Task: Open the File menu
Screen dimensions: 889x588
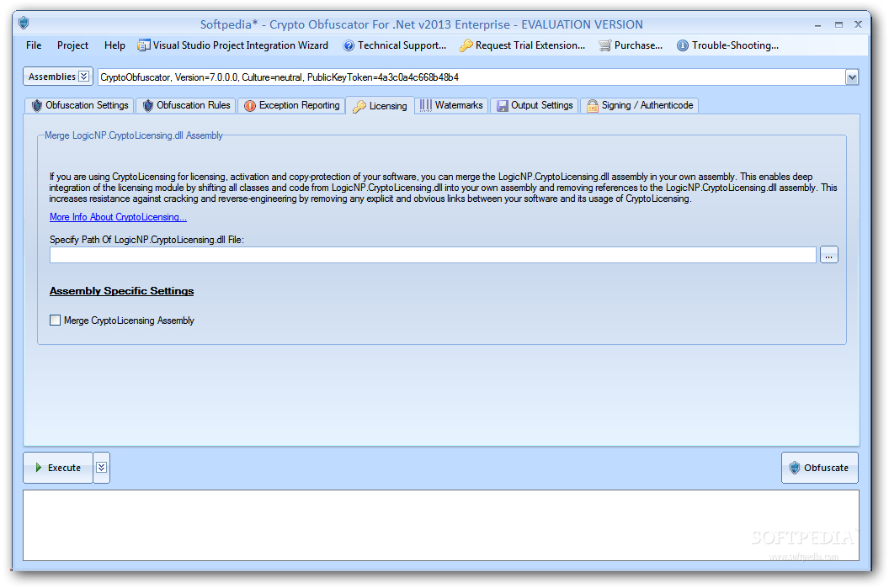Action: (x=34, y=45)
